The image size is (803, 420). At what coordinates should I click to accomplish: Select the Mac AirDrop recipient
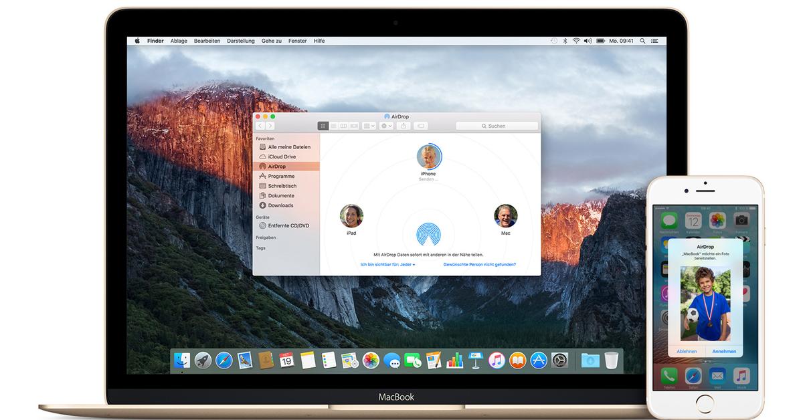(x=505, y=216)
